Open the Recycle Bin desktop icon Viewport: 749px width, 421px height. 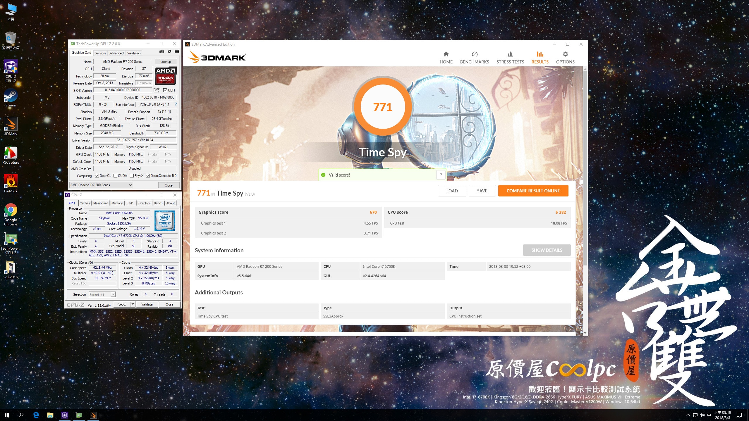pyautogui.click(x=11, y=40)
